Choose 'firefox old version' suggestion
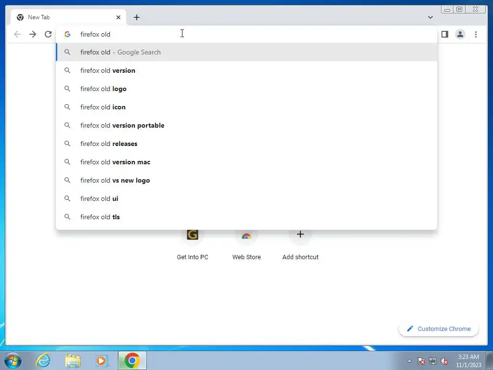This screenshot has width=493, height=370. coord(246,70)
